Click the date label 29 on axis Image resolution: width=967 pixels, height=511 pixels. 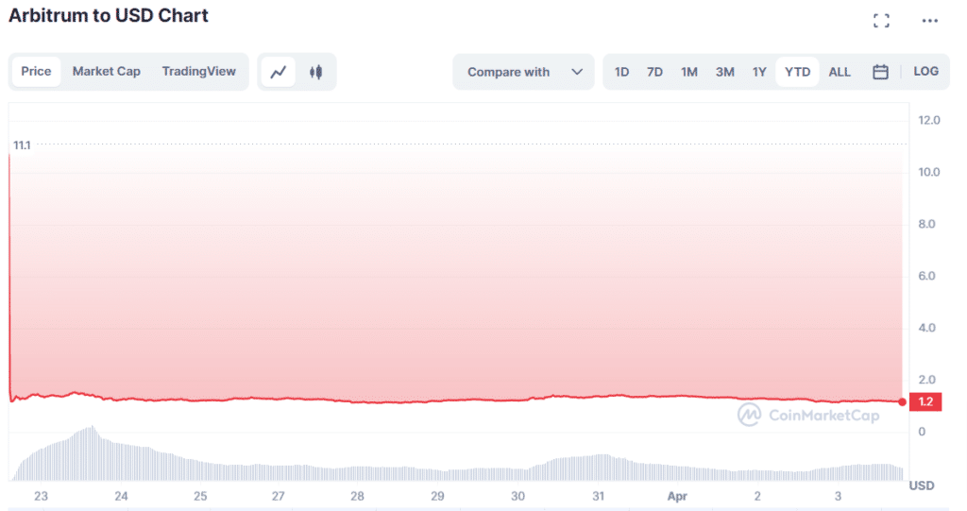click(x=437, y=496)
